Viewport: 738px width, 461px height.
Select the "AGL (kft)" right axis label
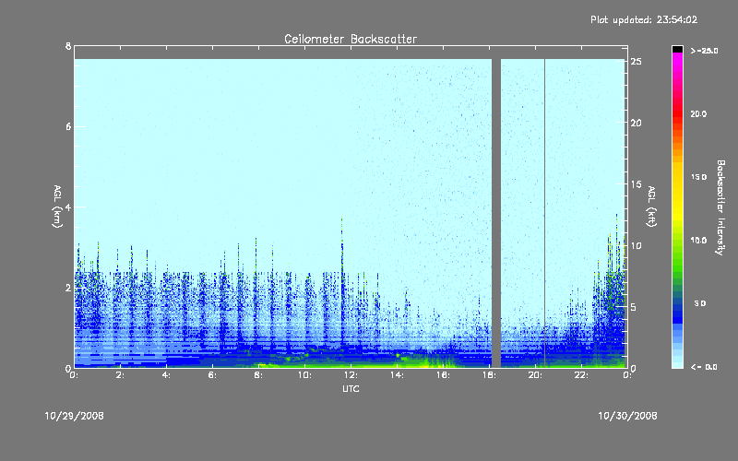(x=651, y=207)
